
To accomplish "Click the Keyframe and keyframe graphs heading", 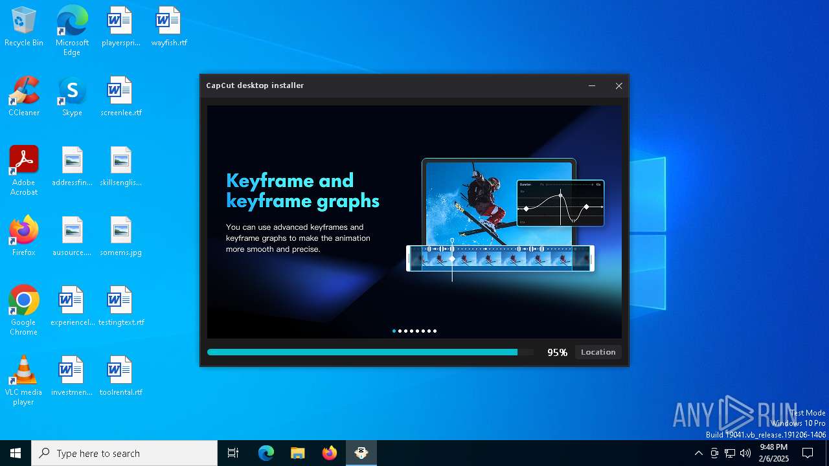I will pos(302,190).
